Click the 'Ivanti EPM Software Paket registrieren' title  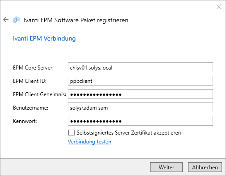pos(76,20)
